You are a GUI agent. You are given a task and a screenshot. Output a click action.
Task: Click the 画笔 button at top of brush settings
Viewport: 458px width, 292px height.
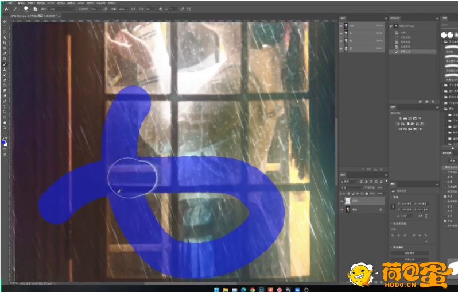click(452, 161)
